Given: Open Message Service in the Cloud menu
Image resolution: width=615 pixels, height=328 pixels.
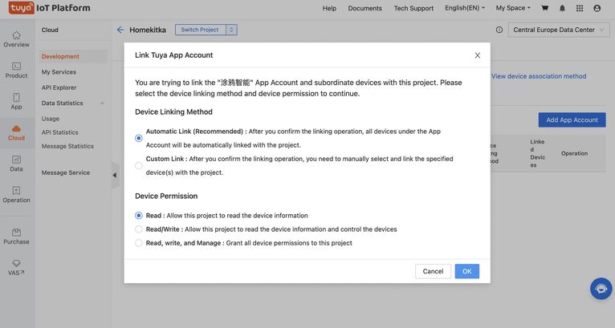Looking at the screenshot, I should click(x=66, y=172).
